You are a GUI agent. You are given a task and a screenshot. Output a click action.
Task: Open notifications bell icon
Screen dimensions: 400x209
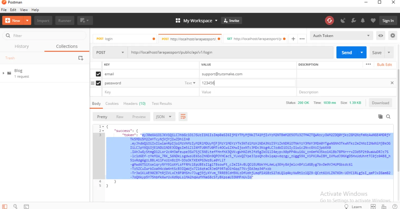point(363,21)
